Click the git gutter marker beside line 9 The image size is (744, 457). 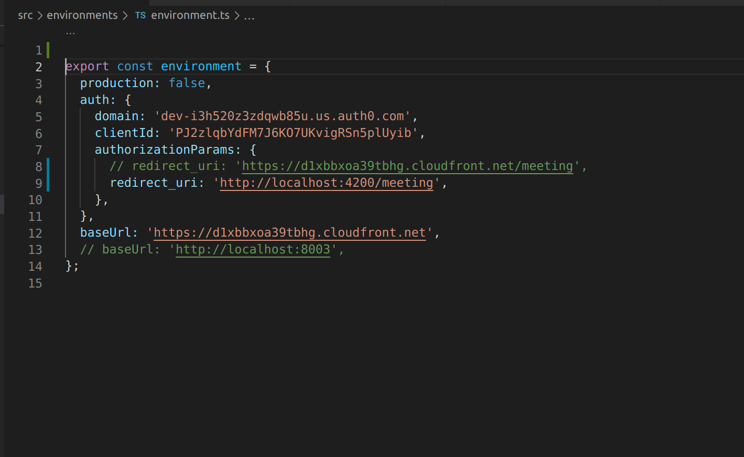[x=47, y=183]
